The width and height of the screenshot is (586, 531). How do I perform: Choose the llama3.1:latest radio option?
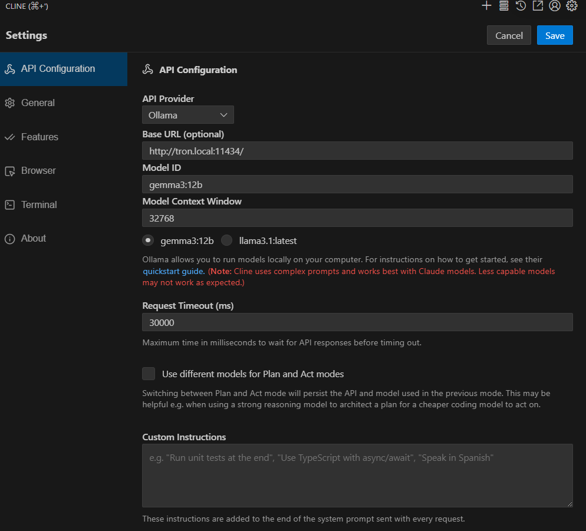(x=226, y=240)
